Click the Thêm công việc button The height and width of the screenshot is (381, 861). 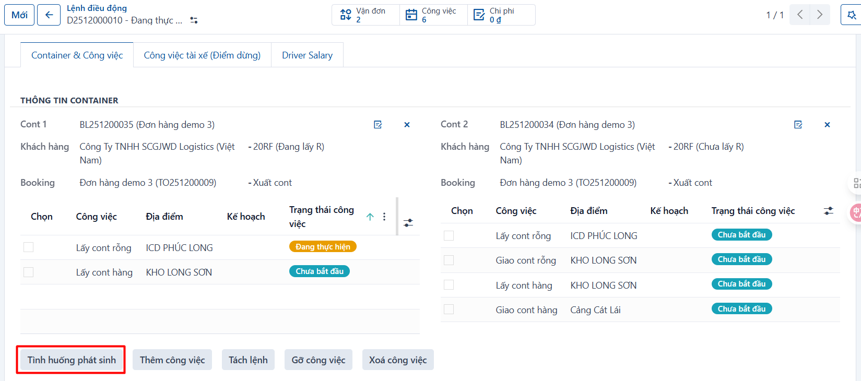point(172,360)
